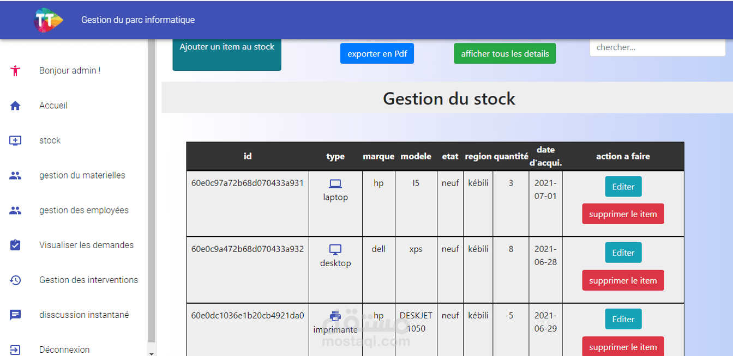This screenshot has width=733, height=356.
Task: Click the chat icon beside disscussion instantané
Action: (x=15, y=315)
